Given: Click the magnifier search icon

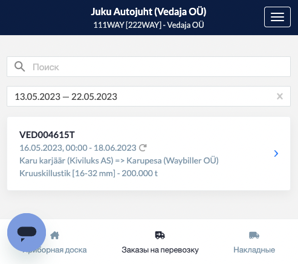Looking at the screenshot, I should click(19, 67).
